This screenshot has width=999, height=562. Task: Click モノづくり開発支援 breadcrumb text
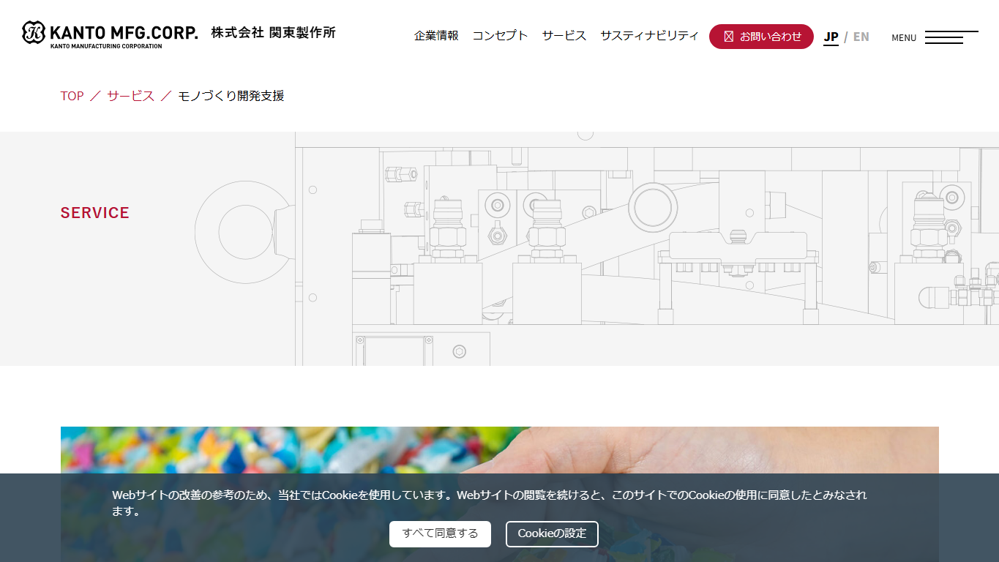click(x=231, y=96)
